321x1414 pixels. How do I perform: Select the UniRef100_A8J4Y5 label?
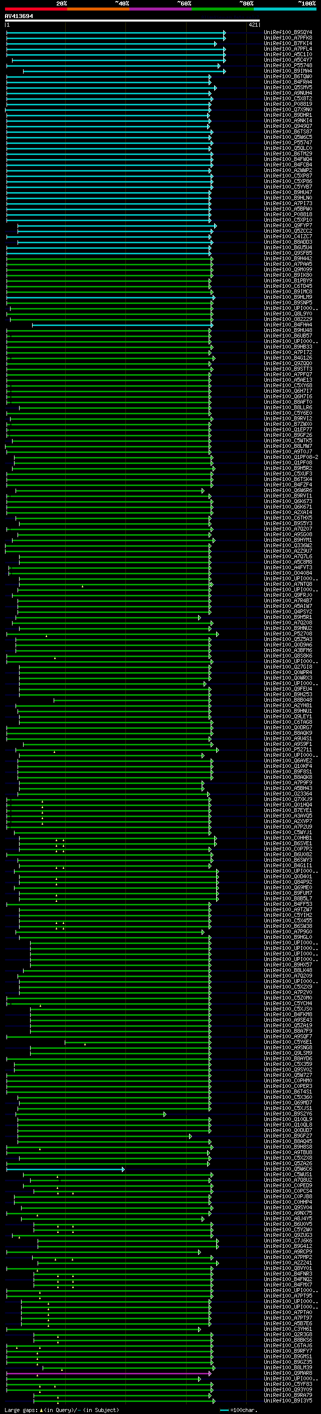288,1218
